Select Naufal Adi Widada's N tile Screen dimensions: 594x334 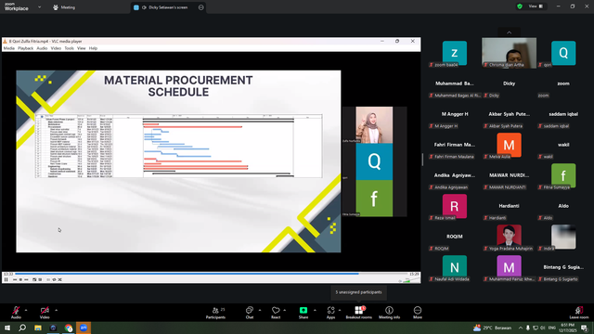point(454,267)
